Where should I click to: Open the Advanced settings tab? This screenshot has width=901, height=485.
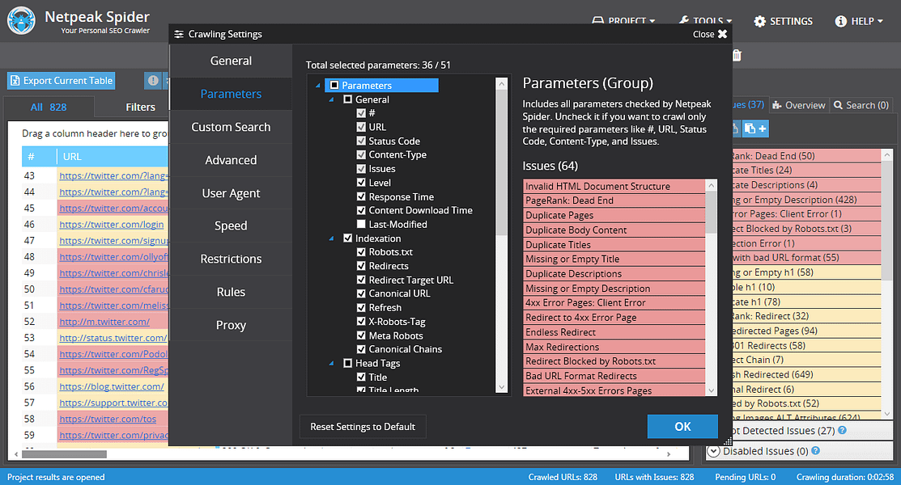(x=231, y=160)
